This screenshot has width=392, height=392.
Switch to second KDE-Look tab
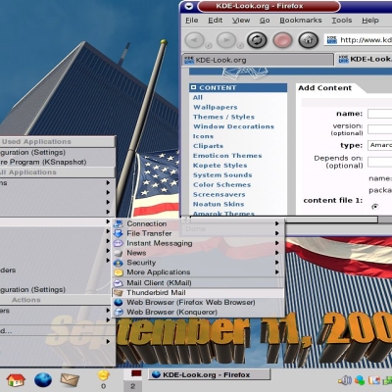point(364,60)
